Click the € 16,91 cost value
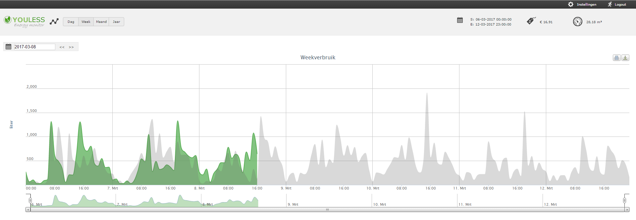Image resolution: width=636 pixels, height=220 pixels. point(546,22)
